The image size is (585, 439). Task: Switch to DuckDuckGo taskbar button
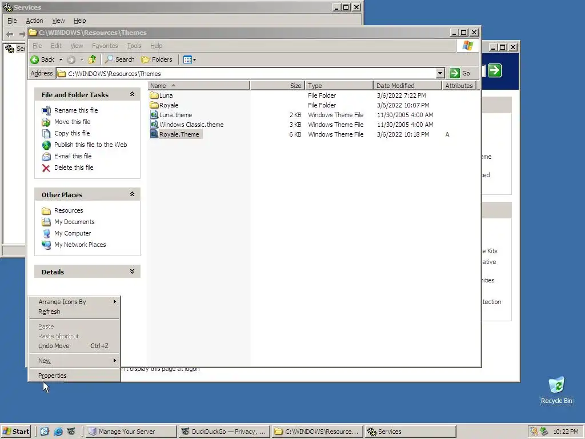pyautogui.click(x=223, y=432)
